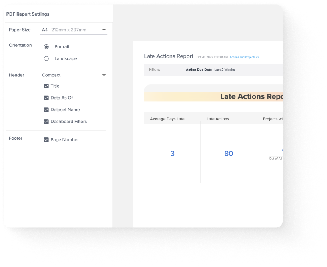
Task: Open the Actions and Projects v2 link
Action: click(244, 57)
